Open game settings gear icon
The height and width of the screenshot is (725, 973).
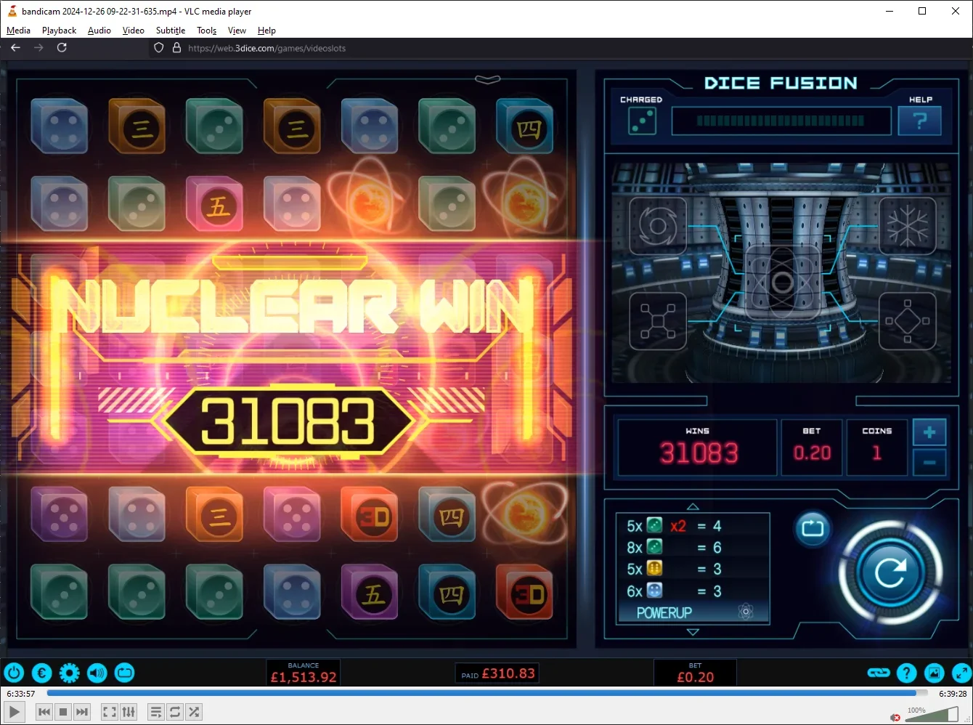tap(70, 673)
